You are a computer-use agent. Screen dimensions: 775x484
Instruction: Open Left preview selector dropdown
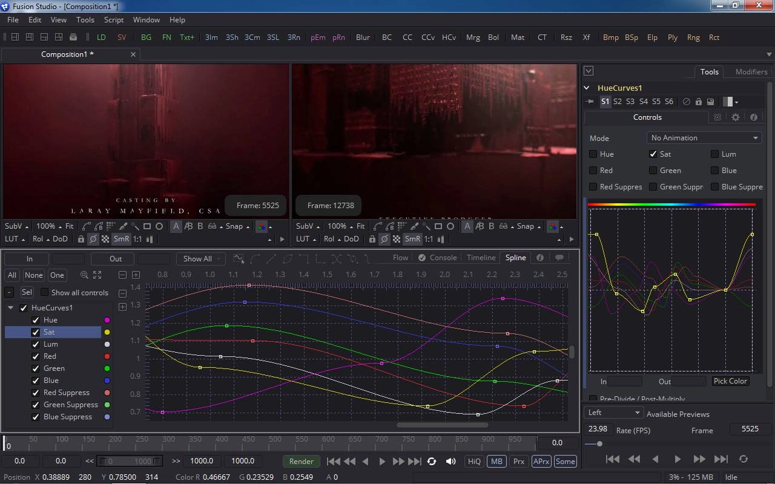[x=614, y=413]
